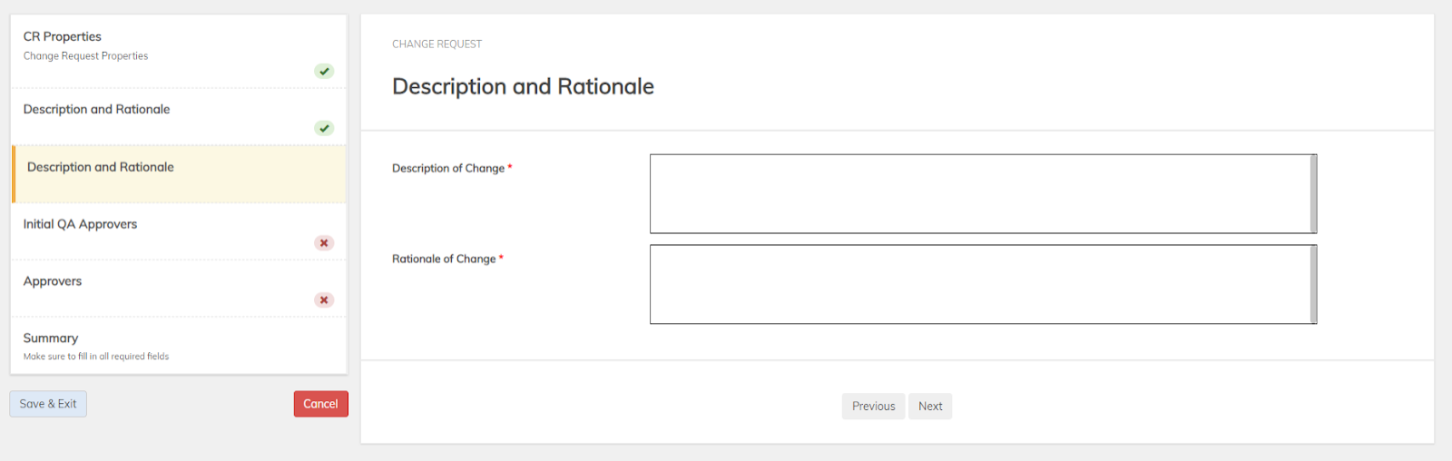Click the Description of Change field scrollbar
The width and height of the screenshot is (1452, 461).
tap(1313, 193)
